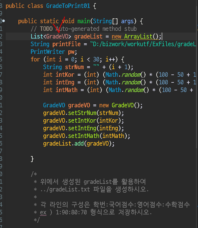Click the class name GradeToPrint01
198x228 pixels.
click(68, 6)
